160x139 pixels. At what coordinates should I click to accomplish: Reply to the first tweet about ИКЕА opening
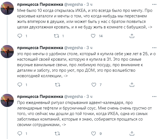tap(20, 36)
